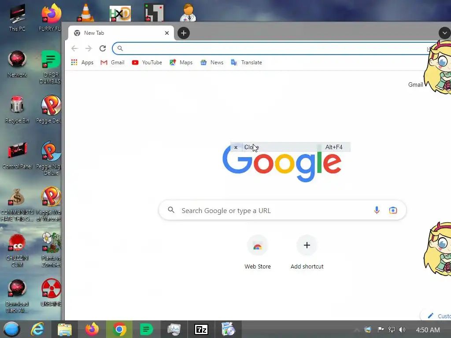Expand the tab search chevron dropdown

445,33
